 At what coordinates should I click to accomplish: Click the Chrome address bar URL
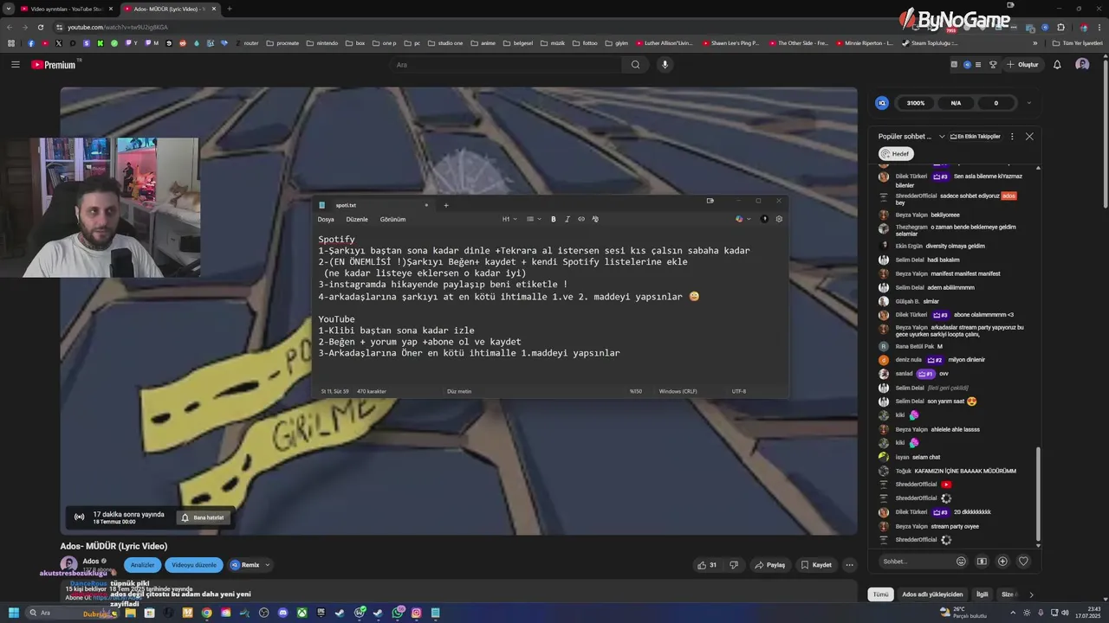(x=118, y=27)
